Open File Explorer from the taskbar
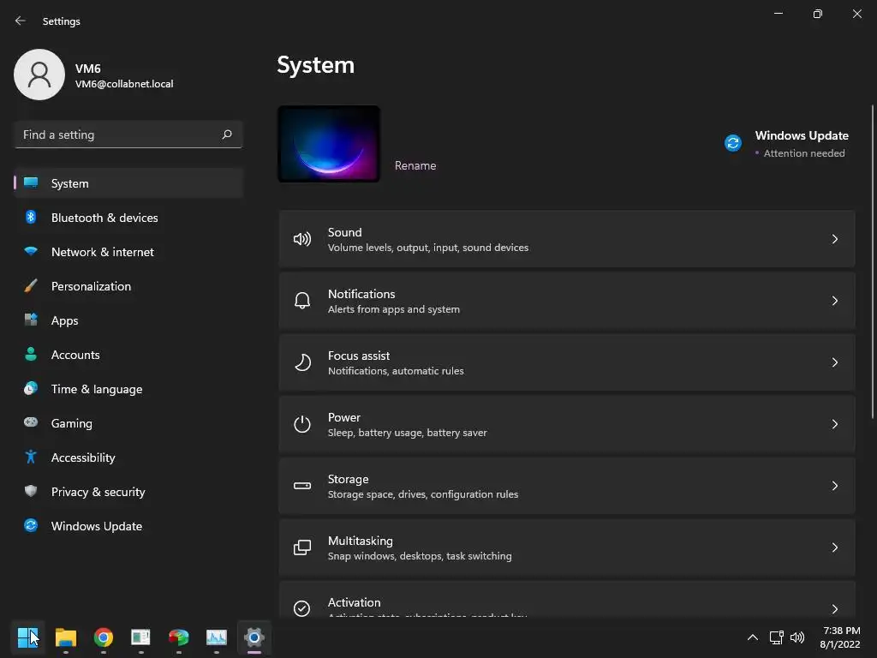This screenshot has height=658, width=877. [66, 637]
